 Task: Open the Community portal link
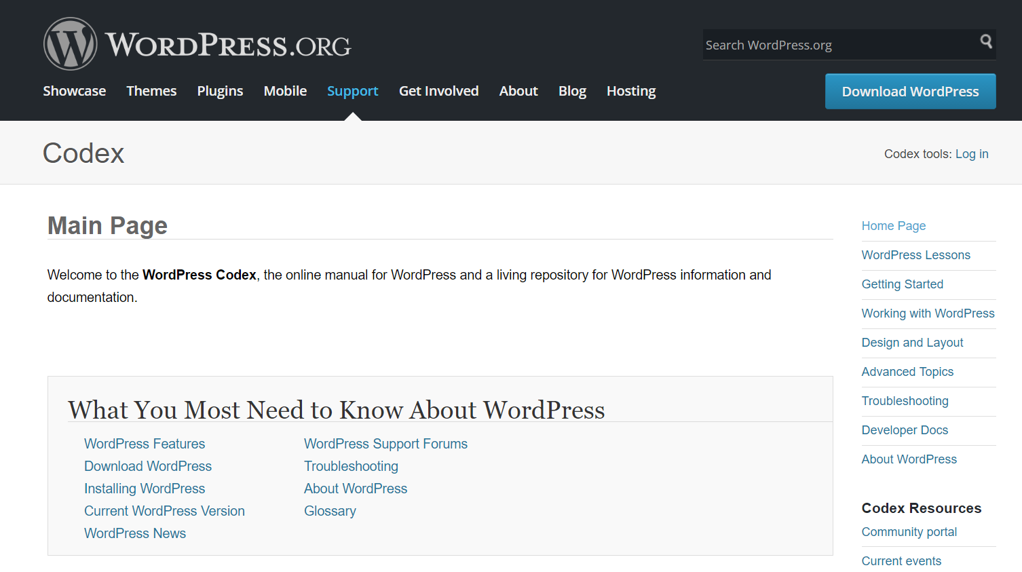click(x=909, y=532)
